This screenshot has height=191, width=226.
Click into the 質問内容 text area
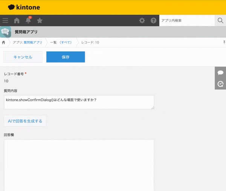click(x=79, y=102)
